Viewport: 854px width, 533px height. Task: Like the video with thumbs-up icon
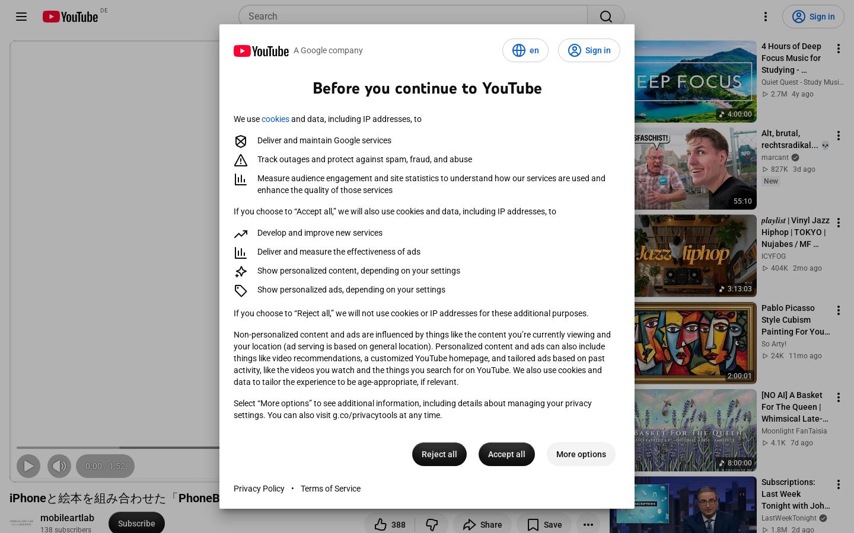point(390,525)
